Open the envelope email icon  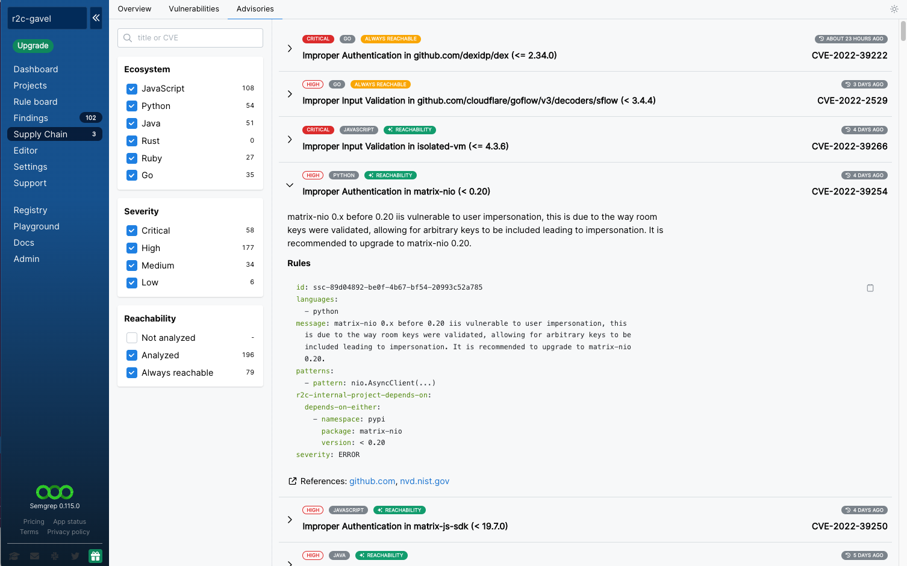(35, 556)
